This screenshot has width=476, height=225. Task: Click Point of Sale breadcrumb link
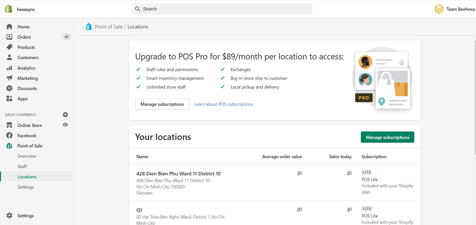click(x=109, y=27)
